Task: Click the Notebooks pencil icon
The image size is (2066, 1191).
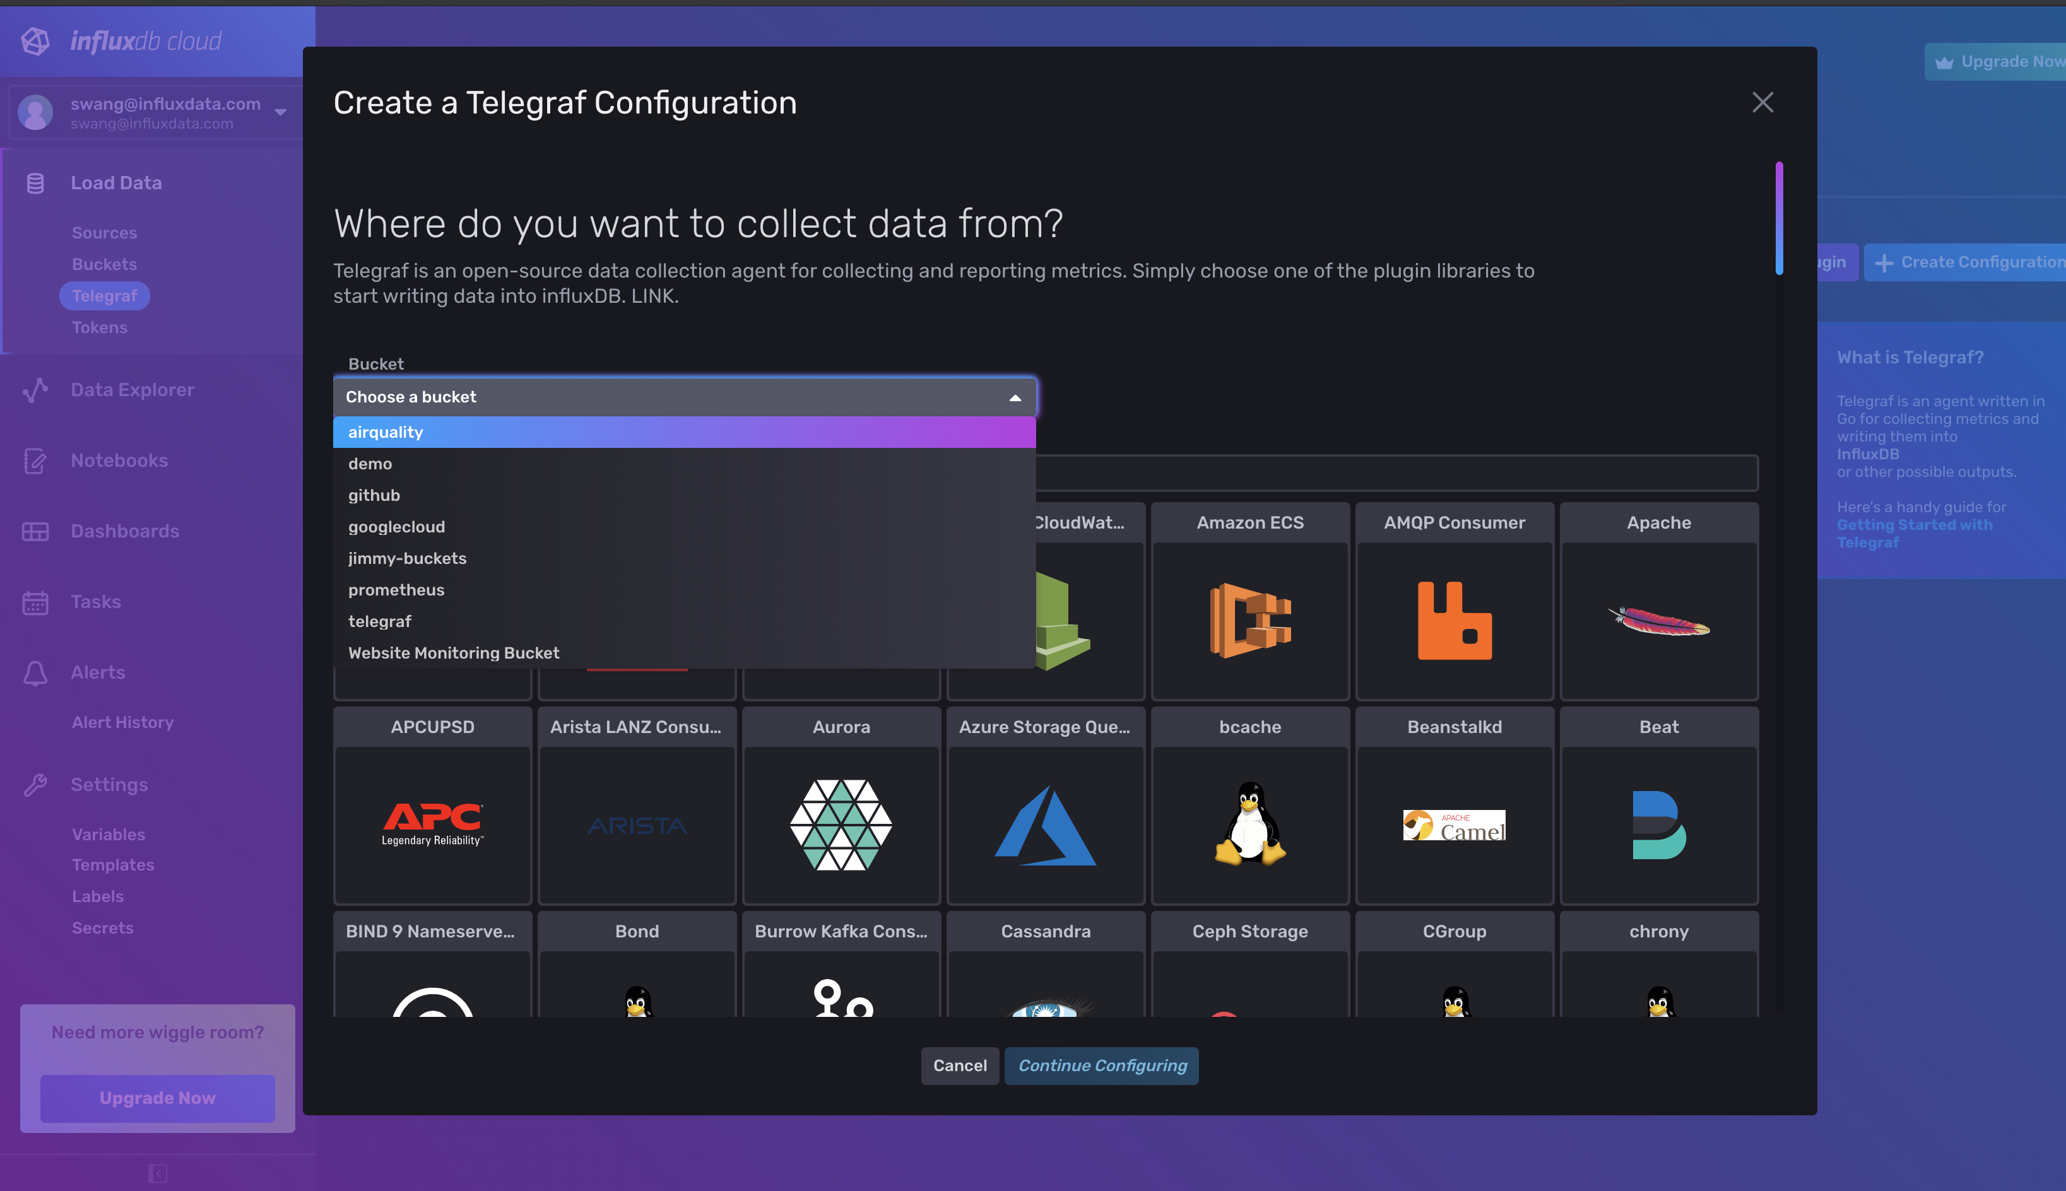Action: [x=35, y=461]
